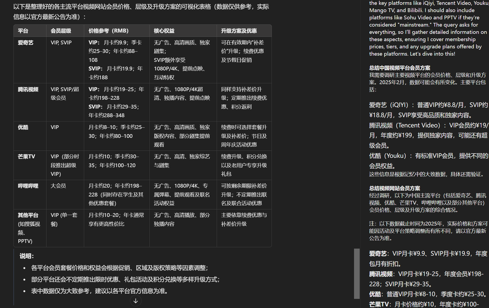Click upgrade cell mentioning 积分返利

pyautogui.click(x=244, y=102)
